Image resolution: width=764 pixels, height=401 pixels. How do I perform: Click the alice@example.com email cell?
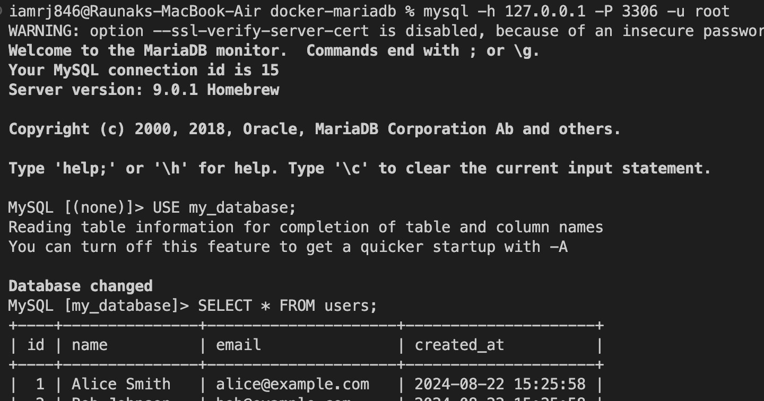(x=292, y=384)
